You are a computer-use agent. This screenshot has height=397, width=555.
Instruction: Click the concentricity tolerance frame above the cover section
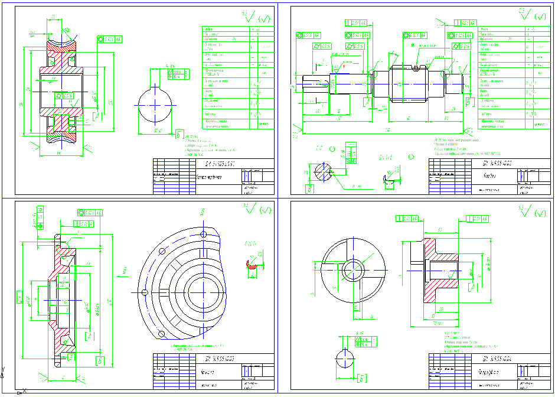click(x=90, y=213)
